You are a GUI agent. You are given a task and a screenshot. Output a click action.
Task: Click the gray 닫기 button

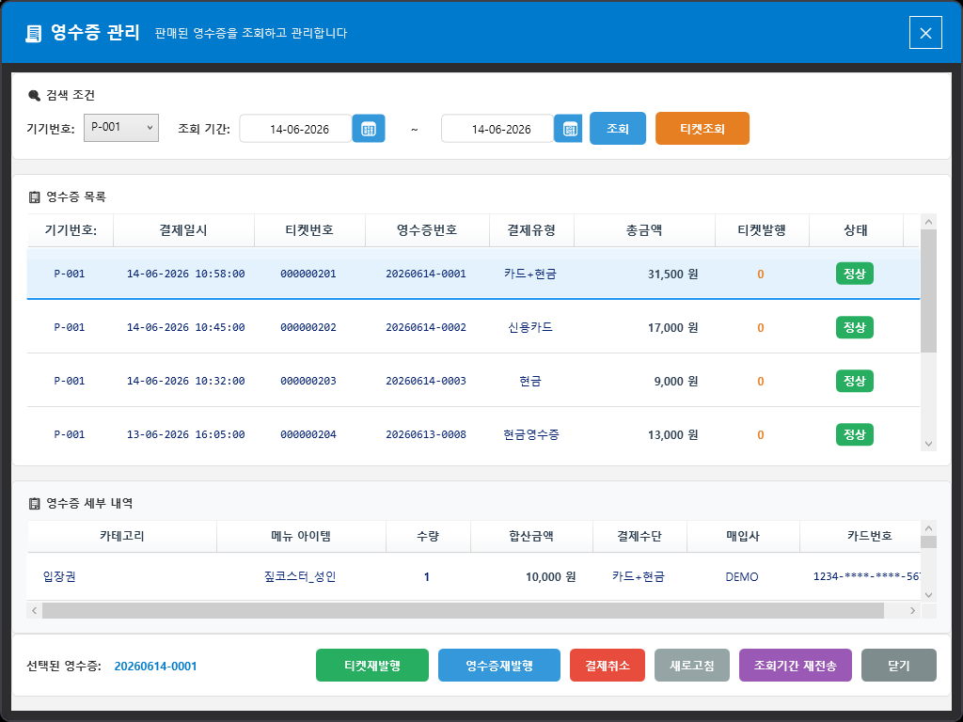point(899,666)
